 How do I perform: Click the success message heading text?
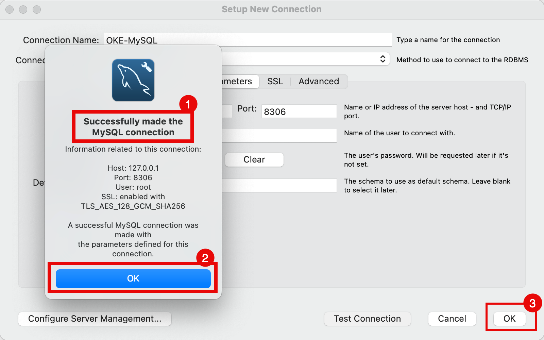coord(133,126)
